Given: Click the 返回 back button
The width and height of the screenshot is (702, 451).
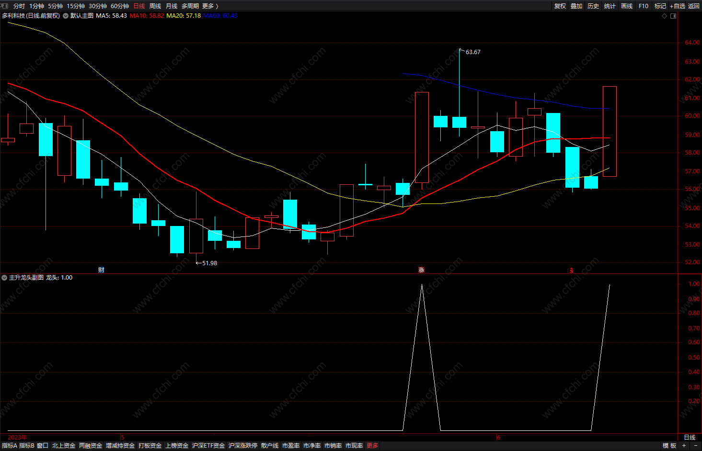Looking at the screenshot, I should click(x=694, y=6).
